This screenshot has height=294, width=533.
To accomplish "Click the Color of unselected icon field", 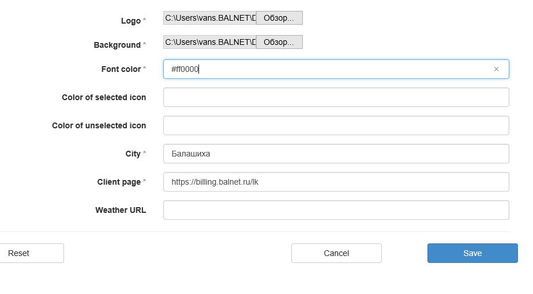I will tap(336, 125).
